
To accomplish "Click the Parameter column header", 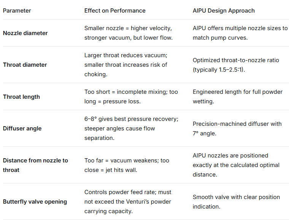I will pos(17,11).
